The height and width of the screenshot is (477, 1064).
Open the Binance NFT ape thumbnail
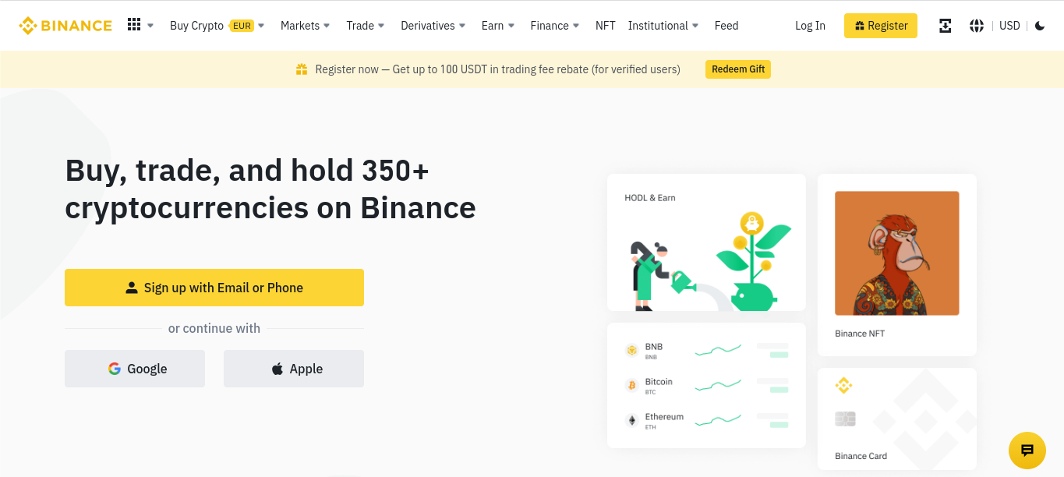click(x=897, y=253)
